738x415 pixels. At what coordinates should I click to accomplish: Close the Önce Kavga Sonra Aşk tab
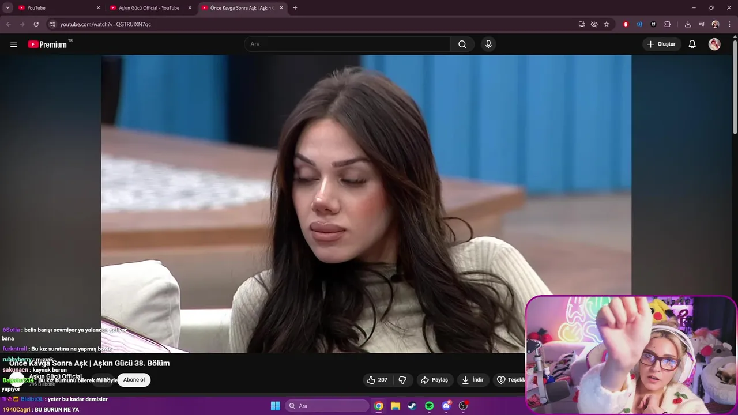281,8
